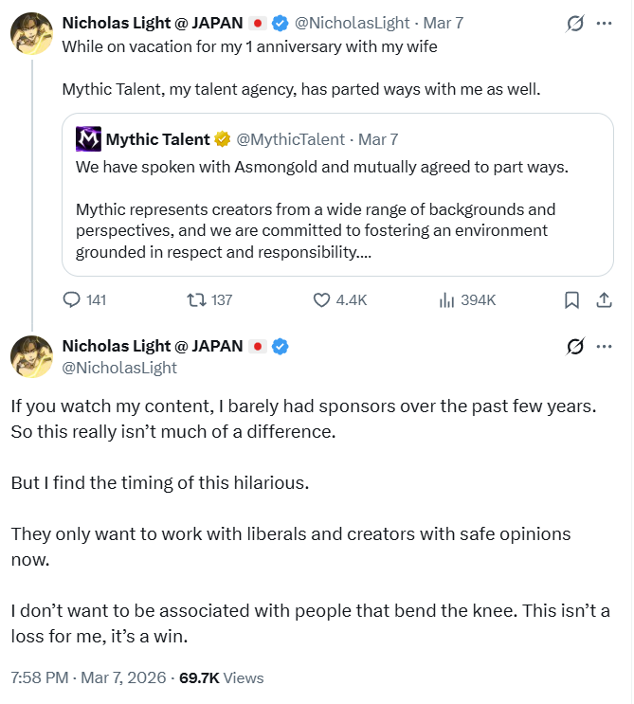The image size is (634, 704).
Task: Click Mythic Talent logo avatar
Action: coord(88,140)
